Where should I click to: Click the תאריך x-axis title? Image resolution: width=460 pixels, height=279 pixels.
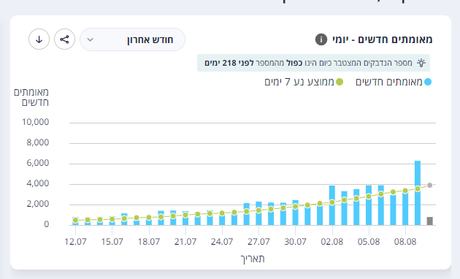click(x=253, y=259)
